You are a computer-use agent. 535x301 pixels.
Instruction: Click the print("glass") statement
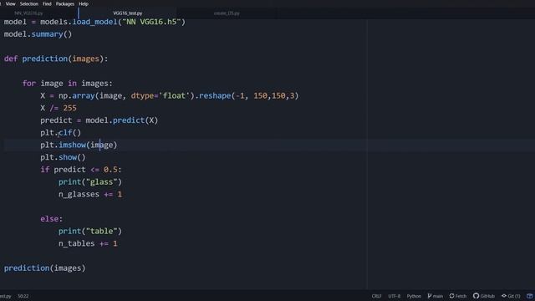90,181
